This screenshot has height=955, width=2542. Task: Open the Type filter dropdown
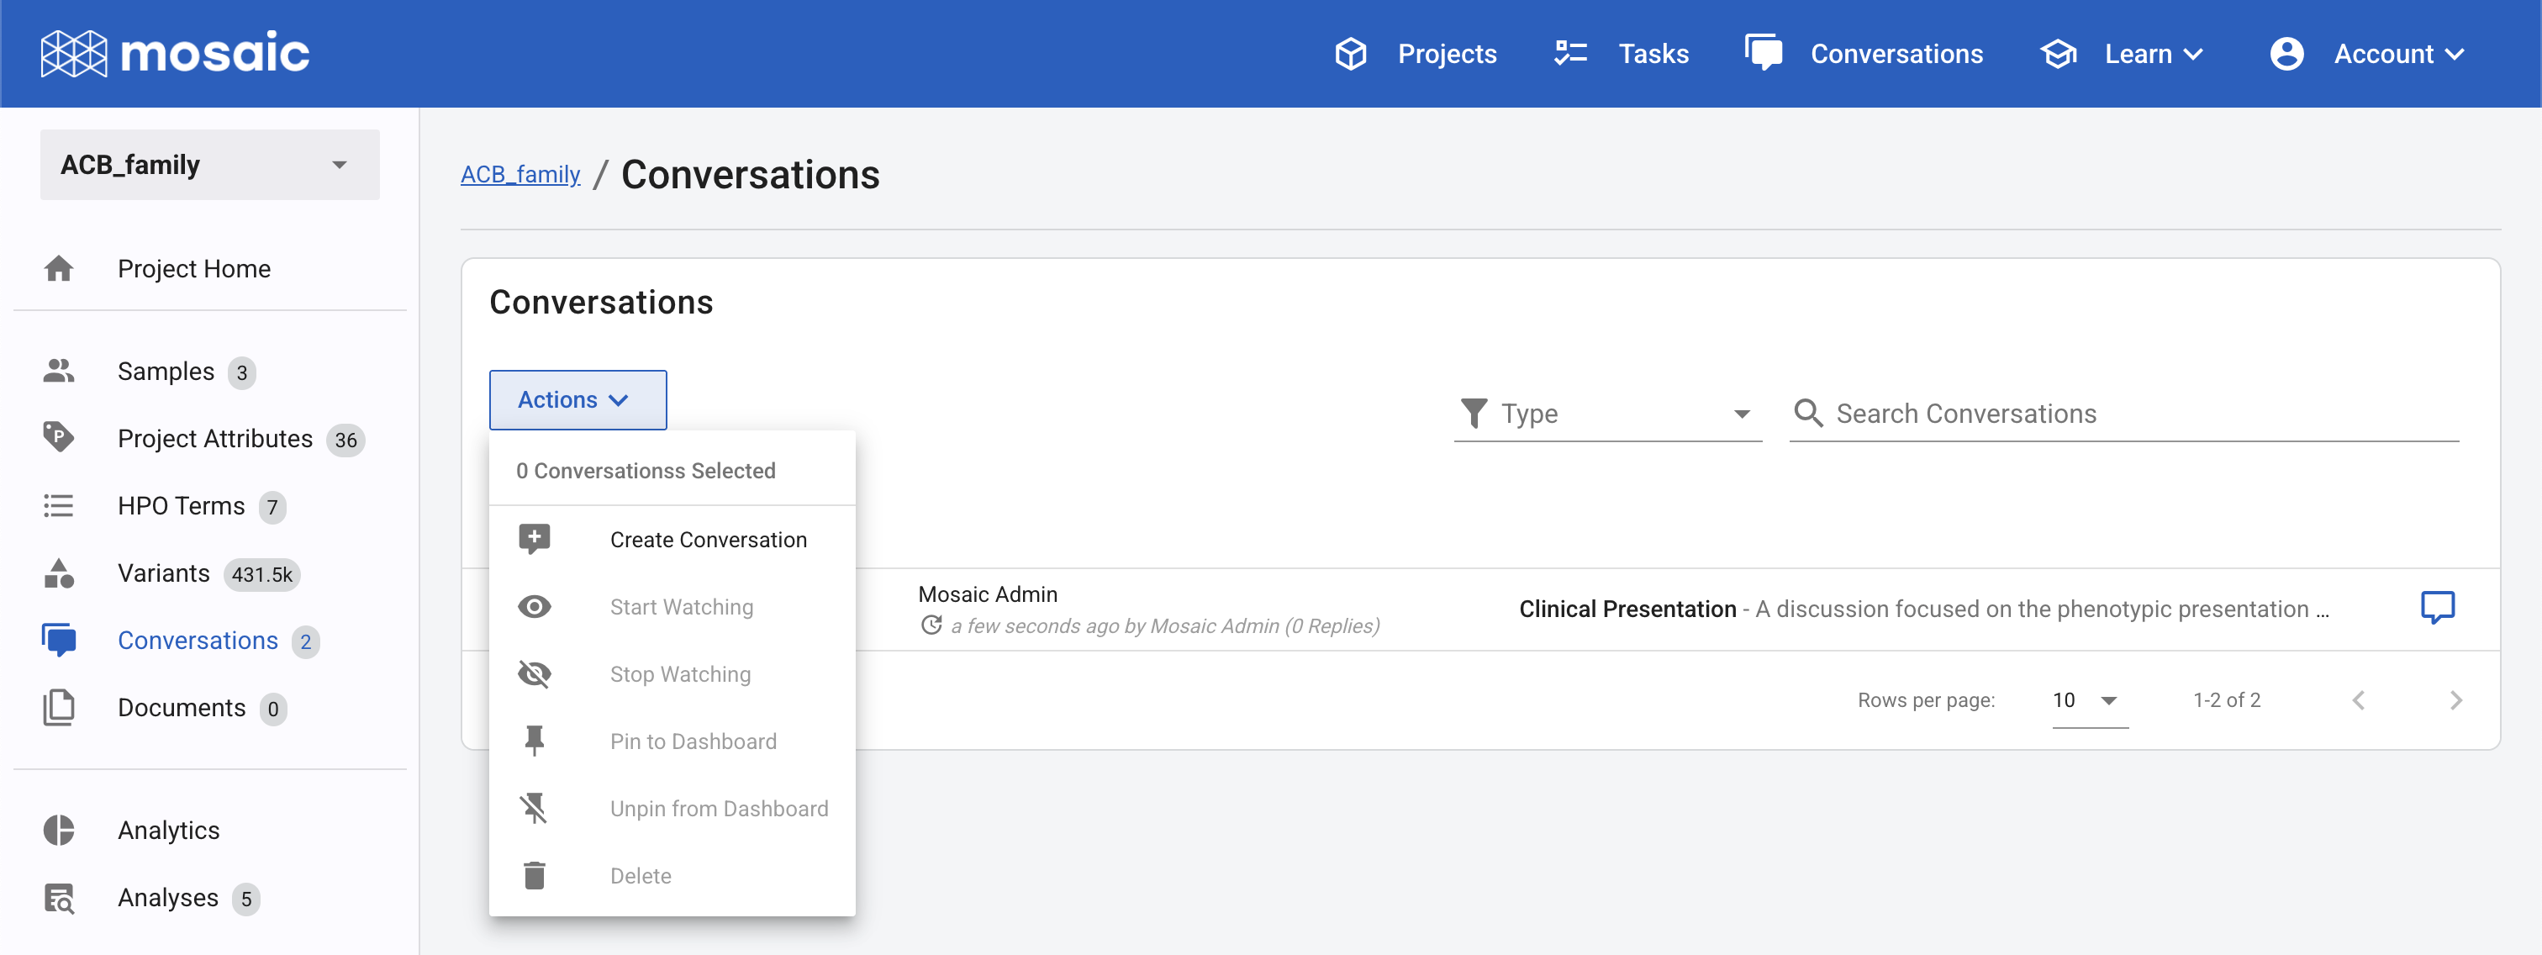(1607, 414)
